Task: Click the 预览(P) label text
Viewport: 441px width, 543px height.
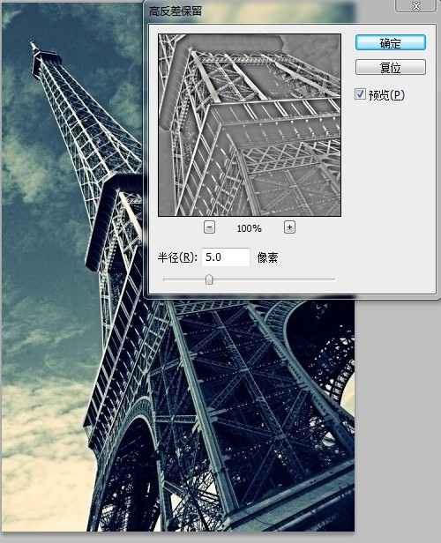Action: tap(386, 94)
